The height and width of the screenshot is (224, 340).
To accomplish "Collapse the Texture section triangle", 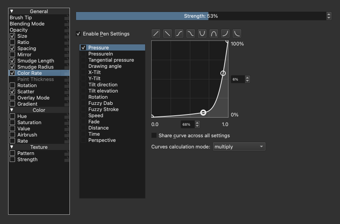I will point(12,147).
